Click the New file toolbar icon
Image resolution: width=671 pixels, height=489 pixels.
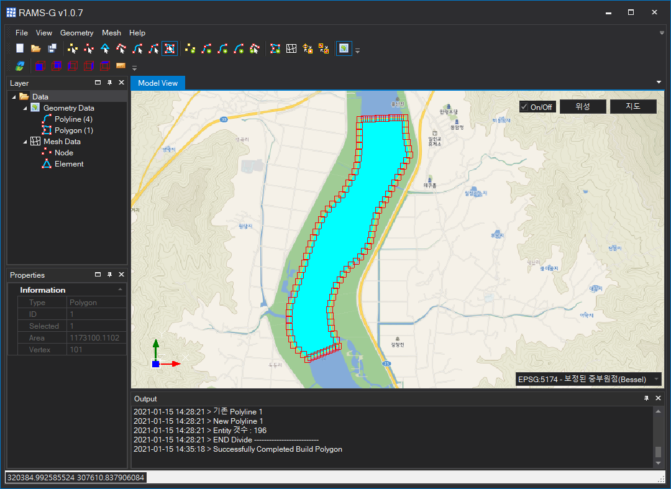(21, 48)
